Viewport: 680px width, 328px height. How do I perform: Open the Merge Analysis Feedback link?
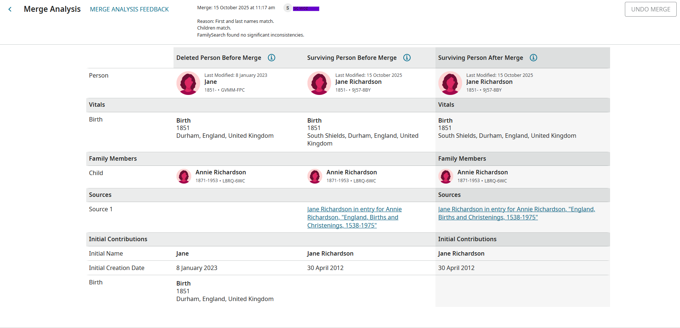(x=129, y=9)
